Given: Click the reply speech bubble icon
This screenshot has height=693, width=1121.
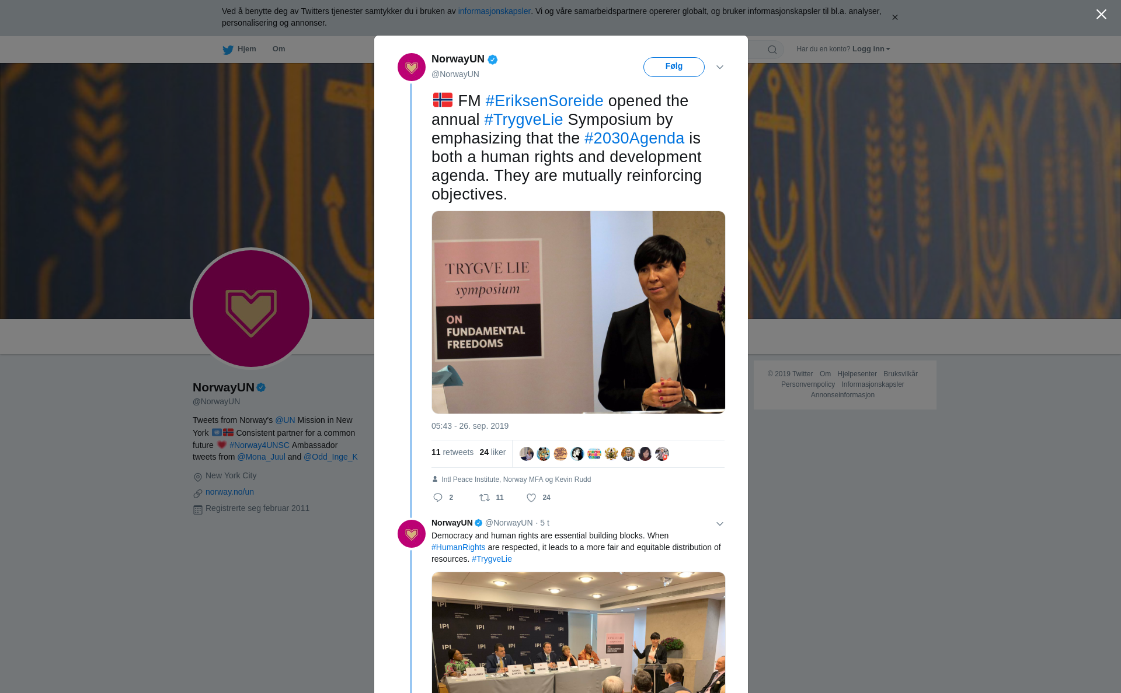Looking at the screenshot, I should [438, 498].
